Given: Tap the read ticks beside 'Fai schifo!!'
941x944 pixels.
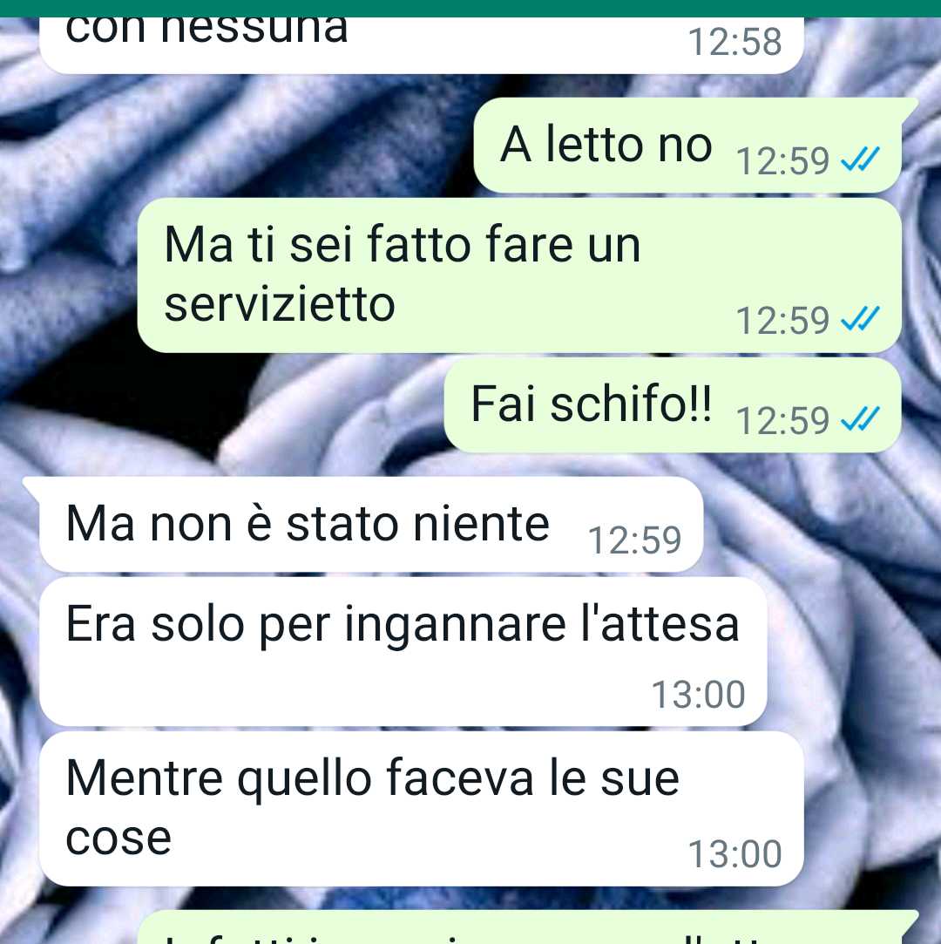Looking at the screenshot, I should click(x=860, y=418).
